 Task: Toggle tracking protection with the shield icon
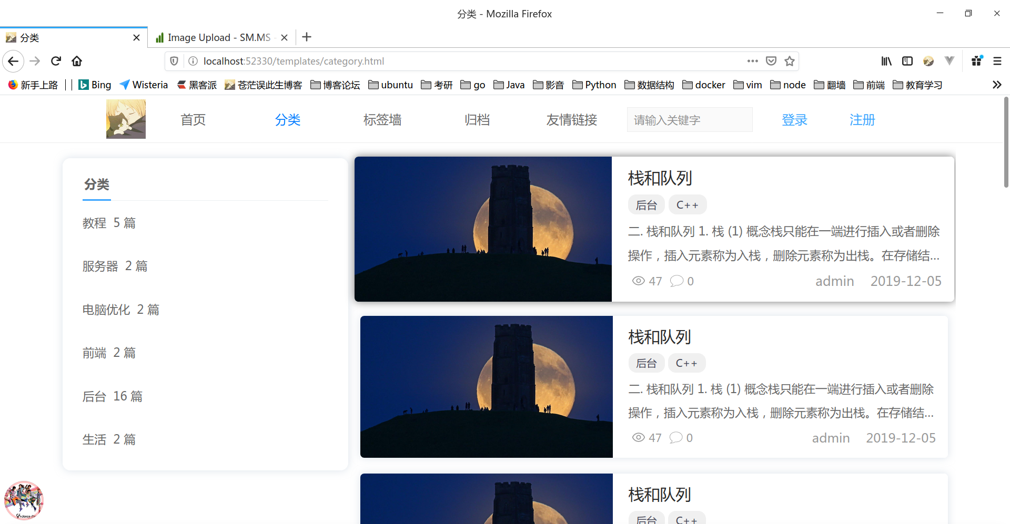click(x=174, y=61)
